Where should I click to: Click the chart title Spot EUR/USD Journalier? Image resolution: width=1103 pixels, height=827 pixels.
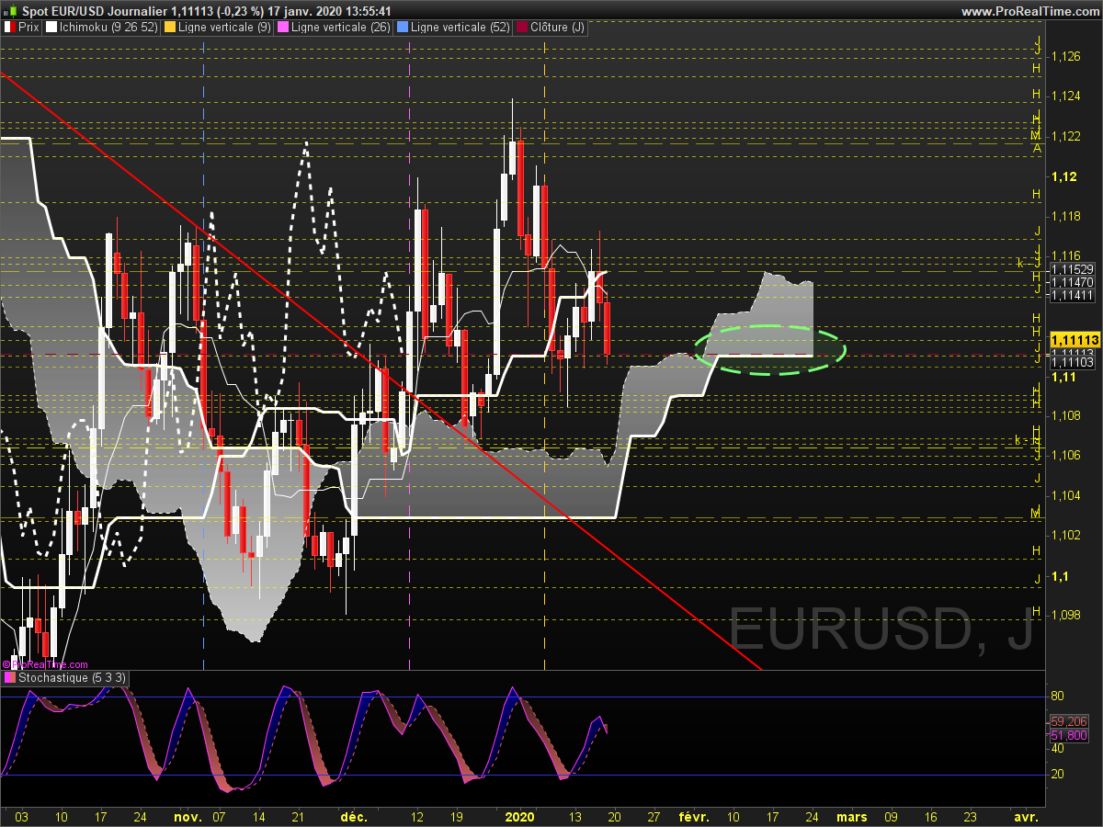click(95, 11)
